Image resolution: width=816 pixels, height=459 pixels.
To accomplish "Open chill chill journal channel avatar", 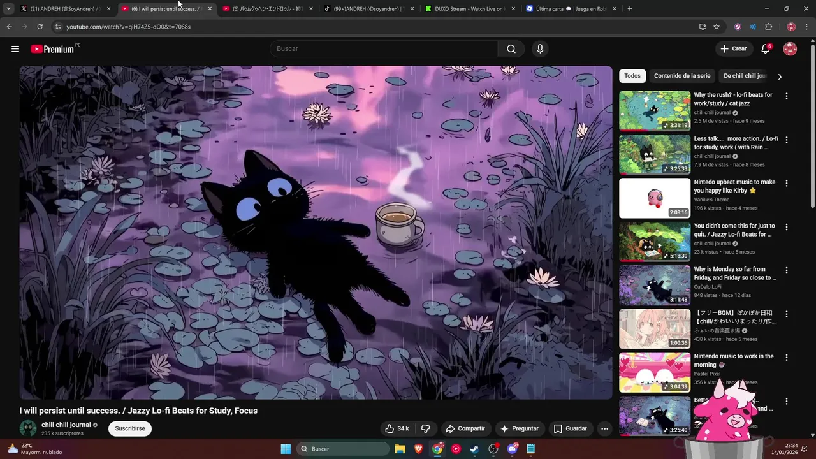I will coord(28,428).
